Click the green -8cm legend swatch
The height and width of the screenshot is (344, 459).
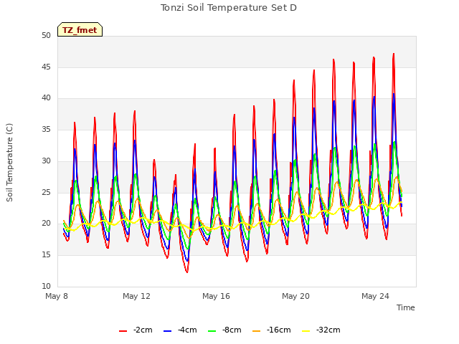[x=212, y=331]
